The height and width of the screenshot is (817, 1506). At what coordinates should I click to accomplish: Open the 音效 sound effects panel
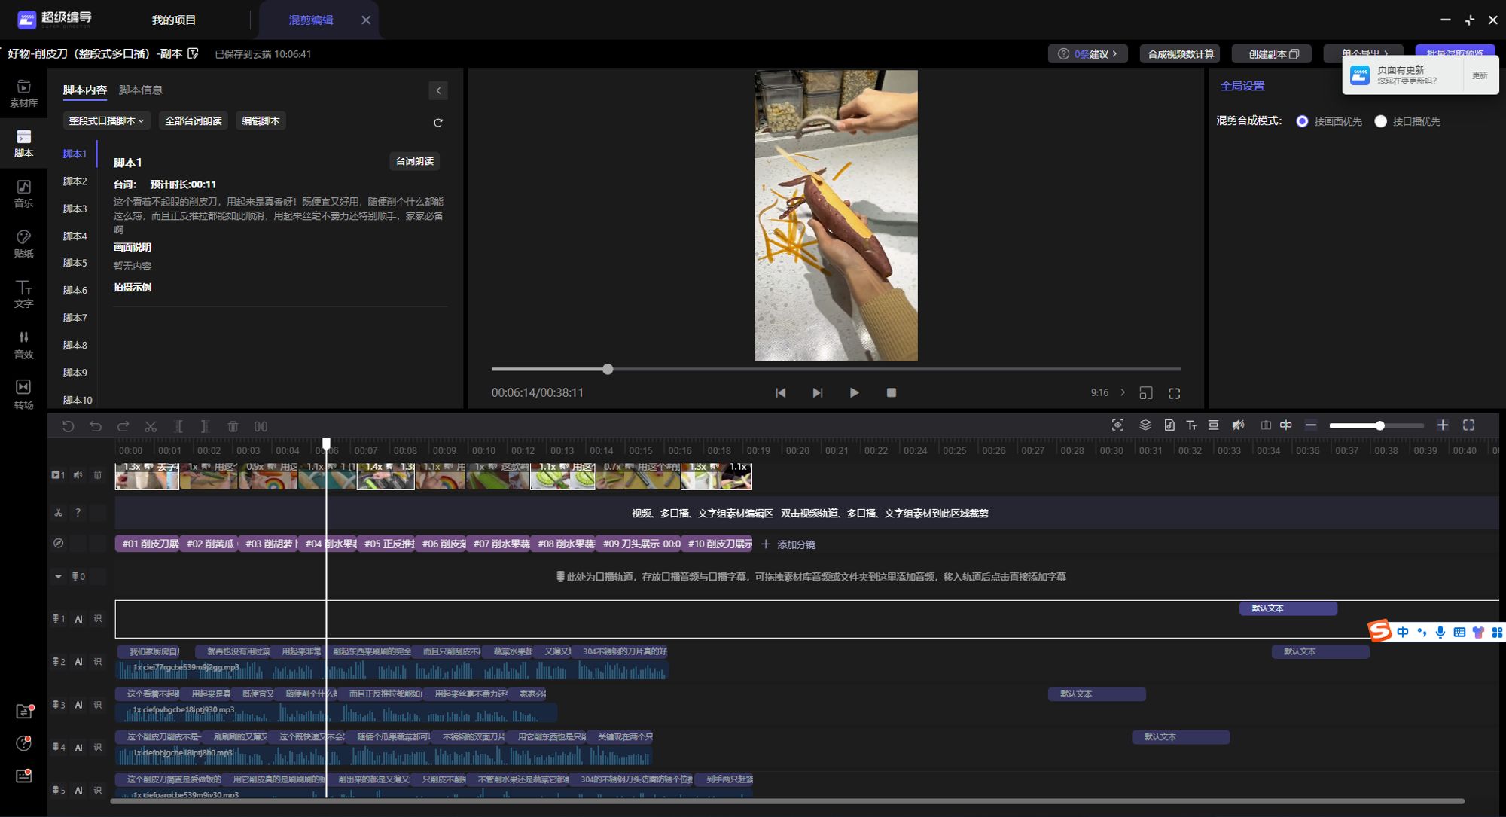pyautogui.click(x=23, y=345)
